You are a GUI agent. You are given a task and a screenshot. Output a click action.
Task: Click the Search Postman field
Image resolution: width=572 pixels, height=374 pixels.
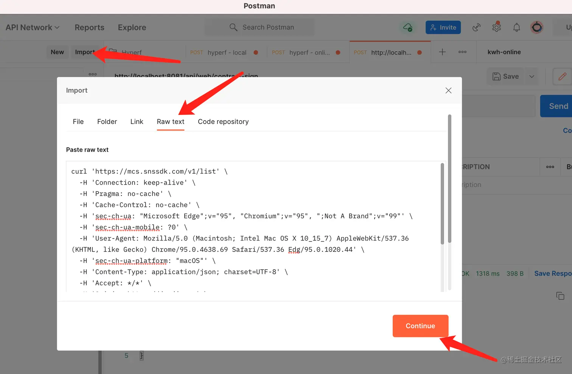(x=260, y=27)
